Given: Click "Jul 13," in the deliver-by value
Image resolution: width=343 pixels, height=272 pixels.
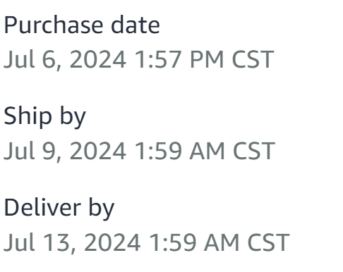Looking at the screenshot, I should [x=40, y=243].
